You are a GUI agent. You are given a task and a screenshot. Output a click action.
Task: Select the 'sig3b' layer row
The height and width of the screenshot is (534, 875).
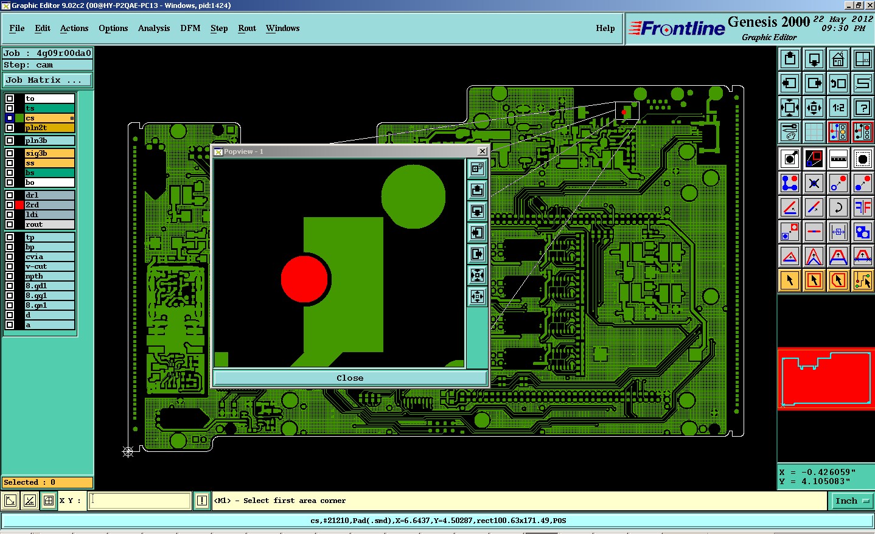49,153
